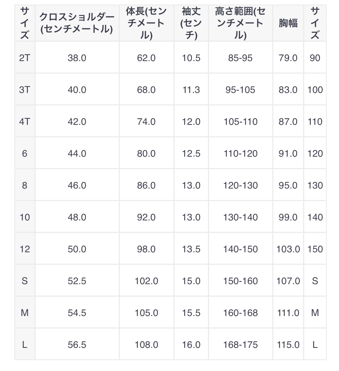Select the 115.0 chest width cell
Viewport: 339px width, 371px height.
pyautogui.click(x=288, y=345)
